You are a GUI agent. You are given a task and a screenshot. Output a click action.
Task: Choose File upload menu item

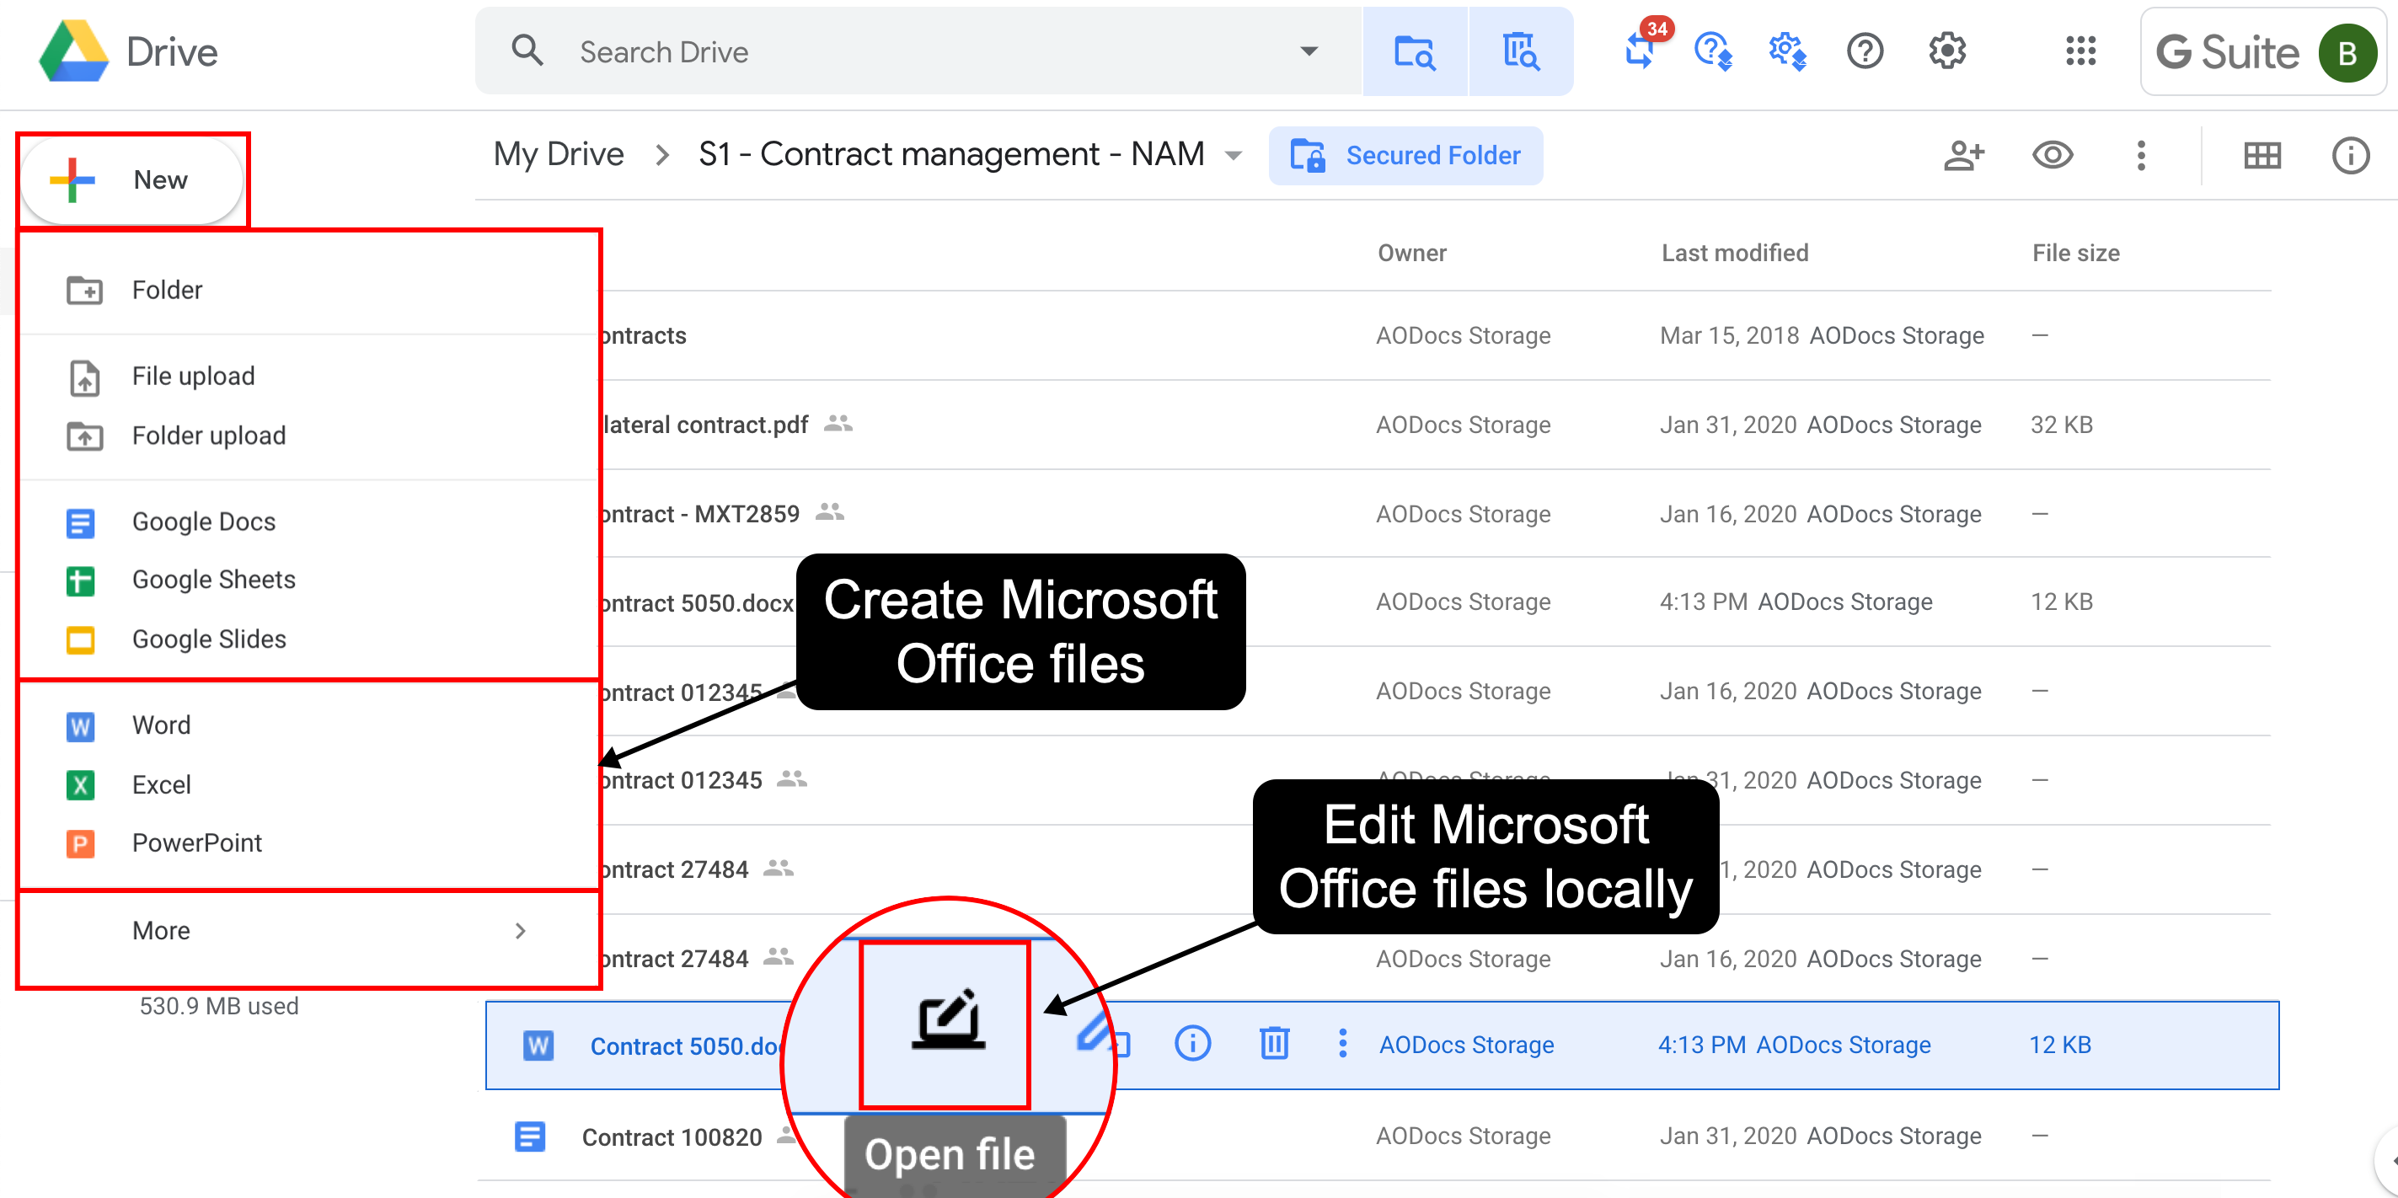click(308, 376)
